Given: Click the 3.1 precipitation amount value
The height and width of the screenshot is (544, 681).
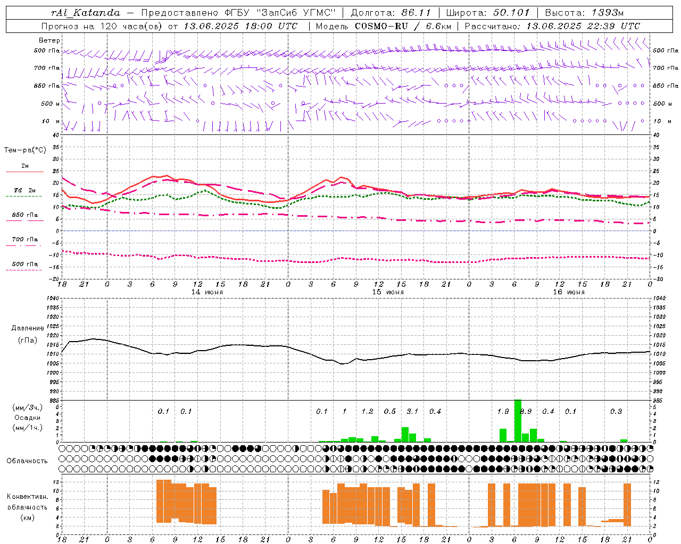Looking at the screenshot, I should (412, 412).
